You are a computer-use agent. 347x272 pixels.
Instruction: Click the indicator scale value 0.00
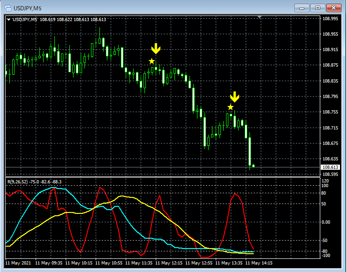[326, 222]
